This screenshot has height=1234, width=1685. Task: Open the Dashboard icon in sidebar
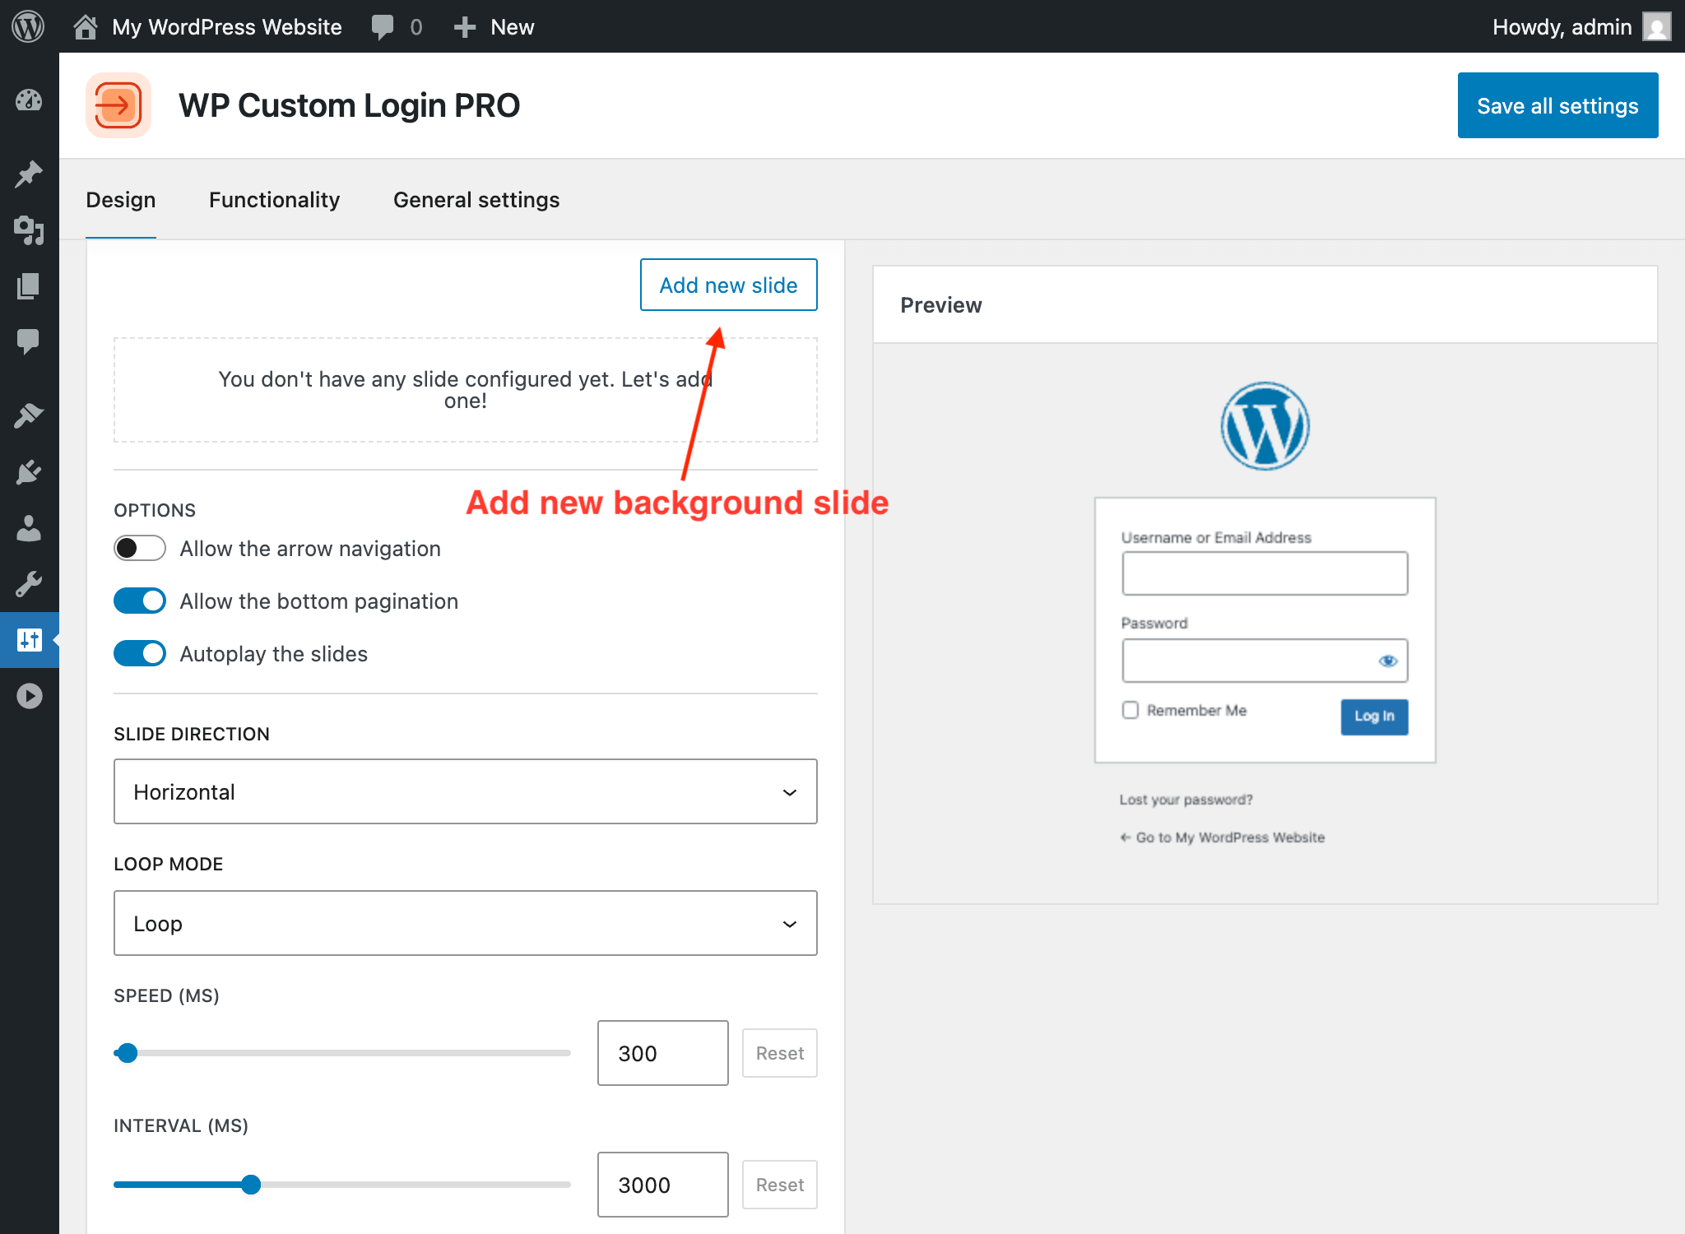coord(29,100)
